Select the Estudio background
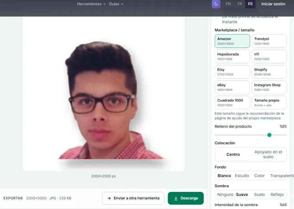The image size is (294, 209). tap(242, 176)
